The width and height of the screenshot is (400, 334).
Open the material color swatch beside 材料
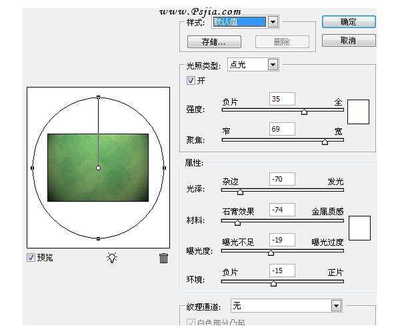(x=359, y=228)
